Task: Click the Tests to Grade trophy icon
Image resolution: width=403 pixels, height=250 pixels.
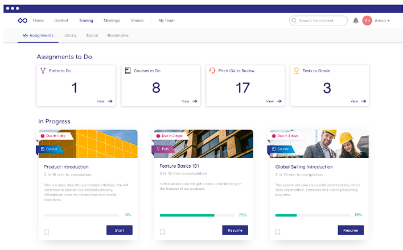Action: click(x=297, y=71)
